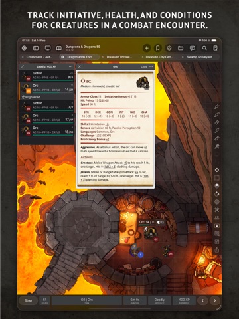Open the stacked layers icon
This screenshot has height=319, width=239.
(x=217, y=186)
